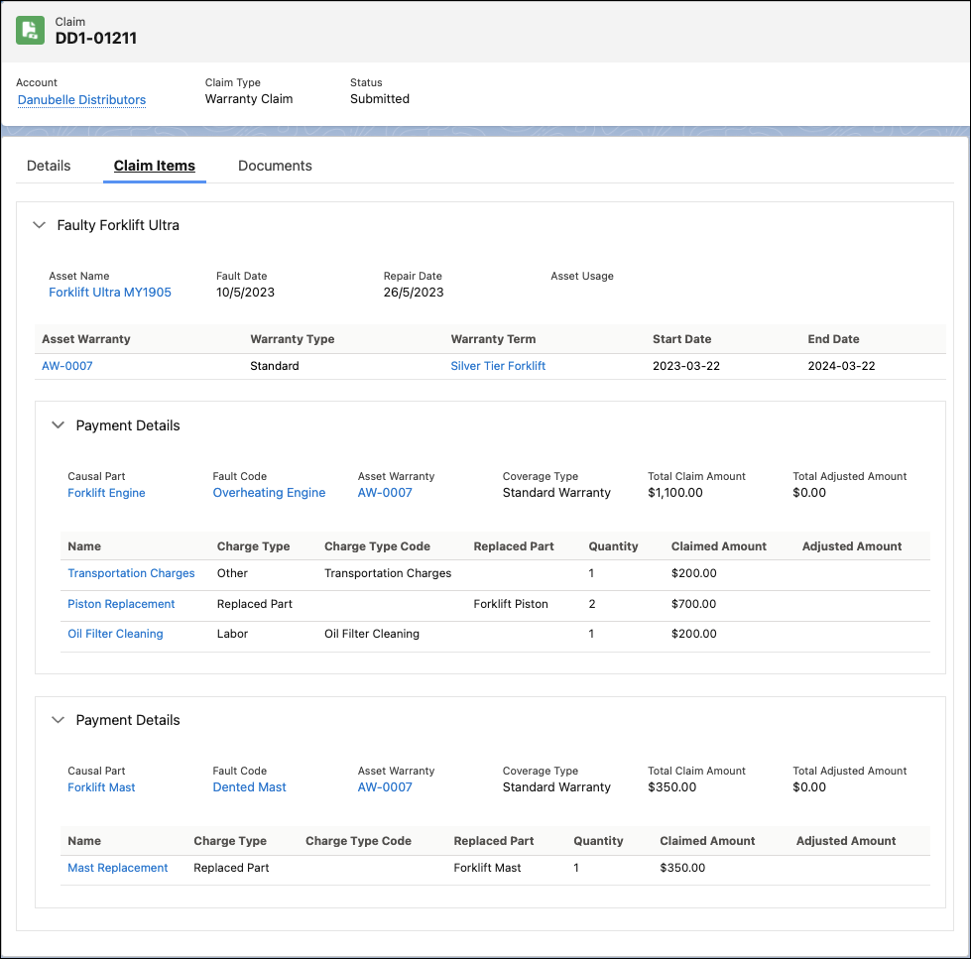Collapse the Faulty Forklift Ultra section
This screenshot has height=959, width=971.
(39, 225)
